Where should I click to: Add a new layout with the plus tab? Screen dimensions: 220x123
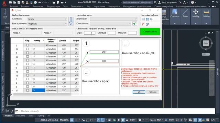(49, 115)
